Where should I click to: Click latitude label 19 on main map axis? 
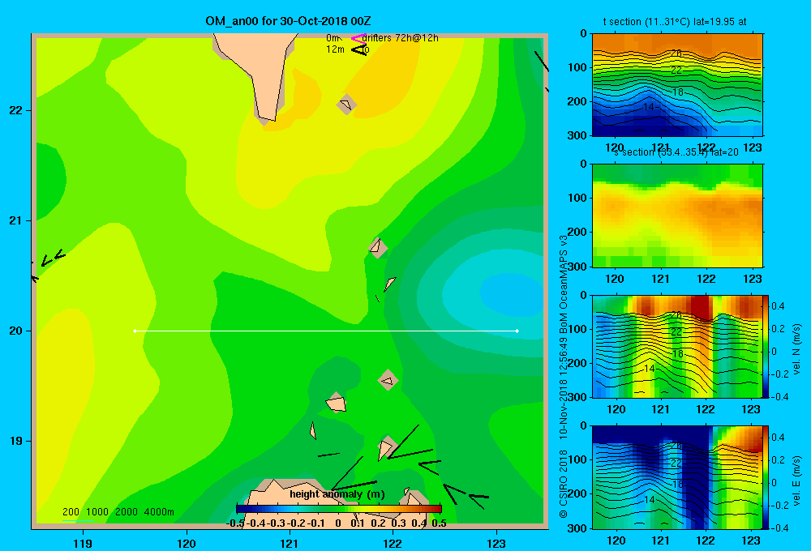[x=16, y=441]
